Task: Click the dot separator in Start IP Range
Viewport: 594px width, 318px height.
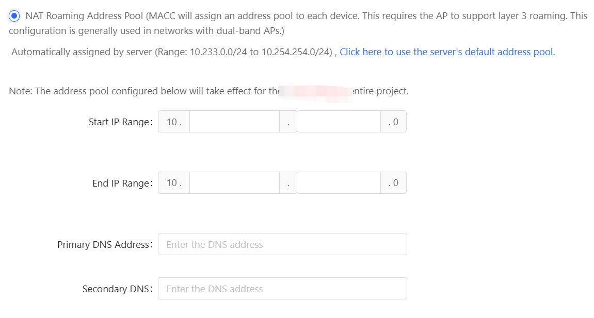Action: click(288, 123)
